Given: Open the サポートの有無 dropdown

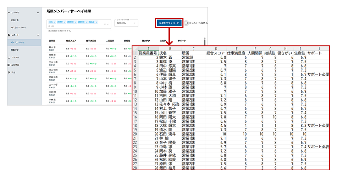Looking at the screenshot, I should click(127, 23).
